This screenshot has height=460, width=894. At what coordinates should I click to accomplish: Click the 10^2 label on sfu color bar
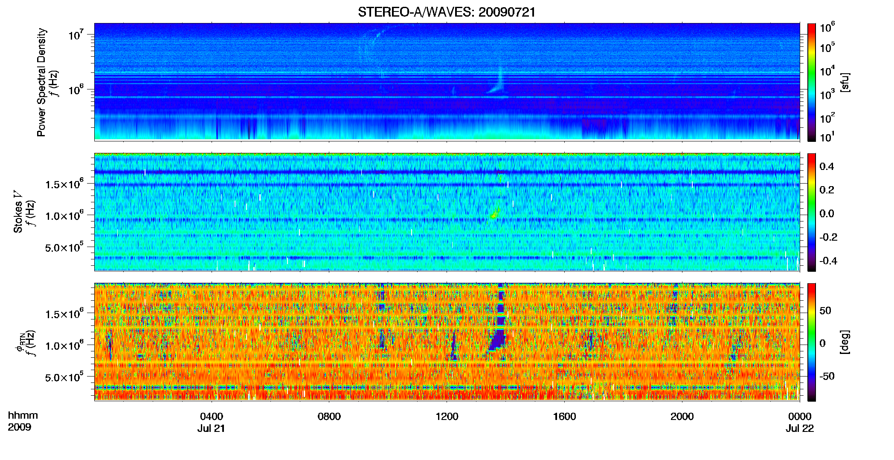[x=827, y=118]
